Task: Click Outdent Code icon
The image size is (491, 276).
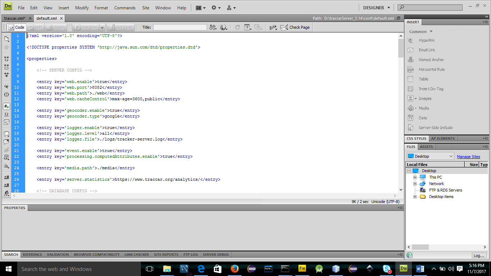Action: 6,185
